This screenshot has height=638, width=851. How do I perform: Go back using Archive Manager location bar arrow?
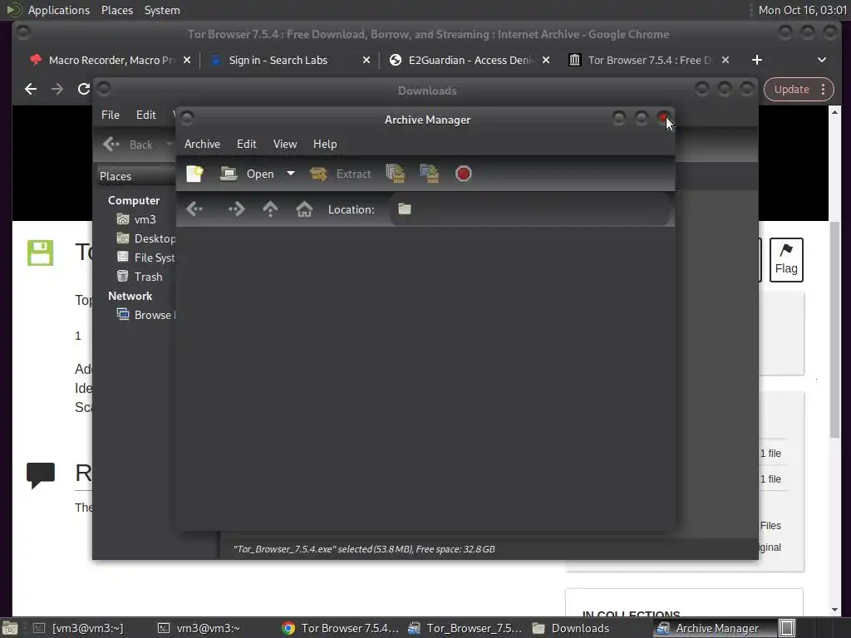(194, 209)
